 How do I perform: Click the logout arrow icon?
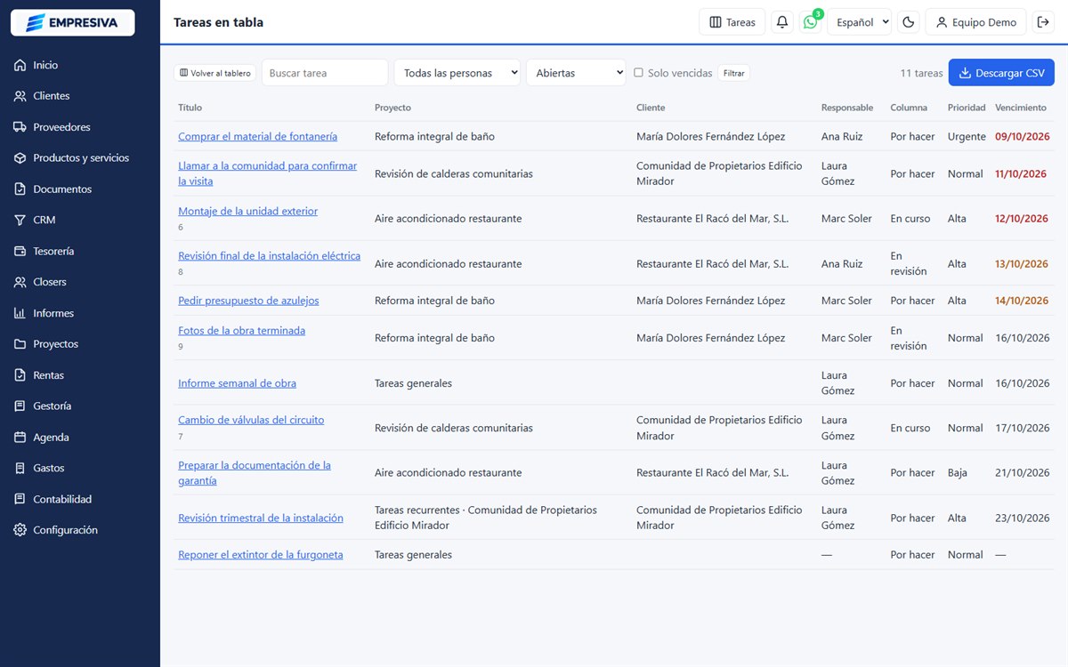click(1043, 22)
